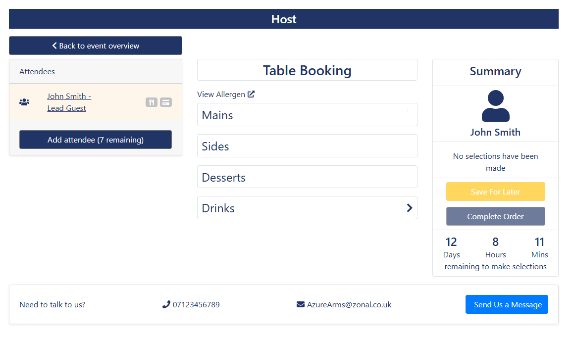Click the phone icon in the contact bar

coord(166,304)
